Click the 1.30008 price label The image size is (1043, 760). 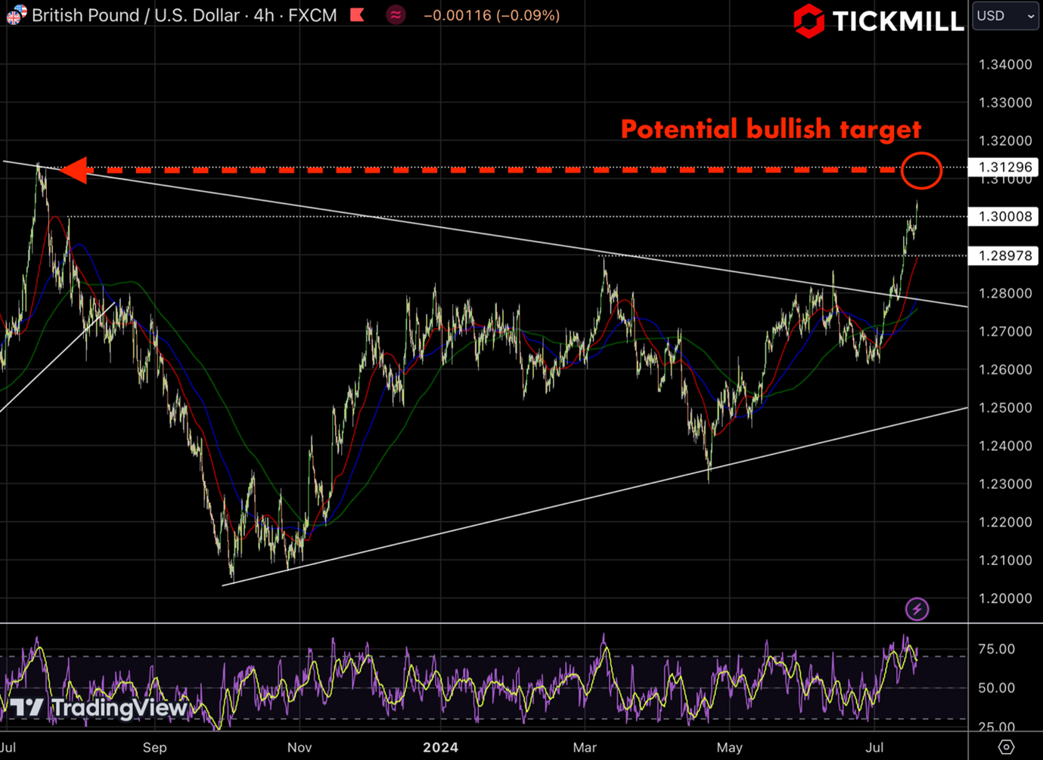(x=1004, y=216)
